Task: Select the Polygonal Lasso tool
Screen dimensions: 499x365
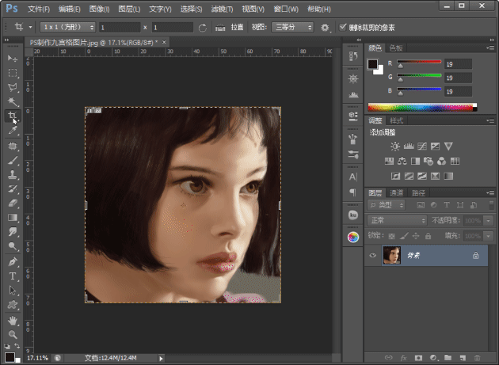Action: tap(13, 87)
